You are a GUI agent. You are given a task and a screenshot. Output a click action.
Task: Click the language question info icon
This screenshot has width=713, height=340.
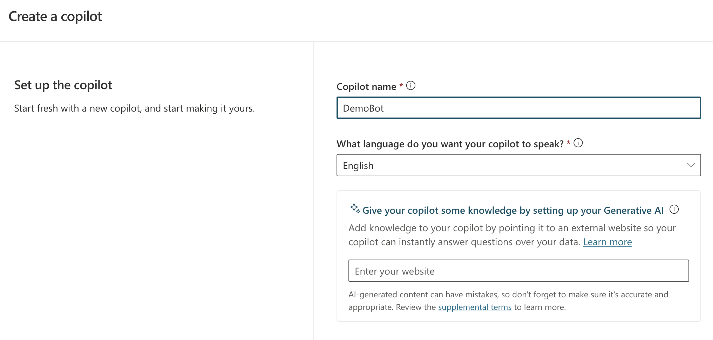(578, 143)
